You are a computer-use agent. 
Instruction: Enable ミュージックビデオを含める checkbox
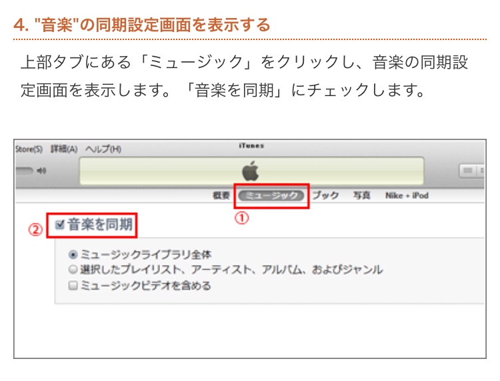73,285
